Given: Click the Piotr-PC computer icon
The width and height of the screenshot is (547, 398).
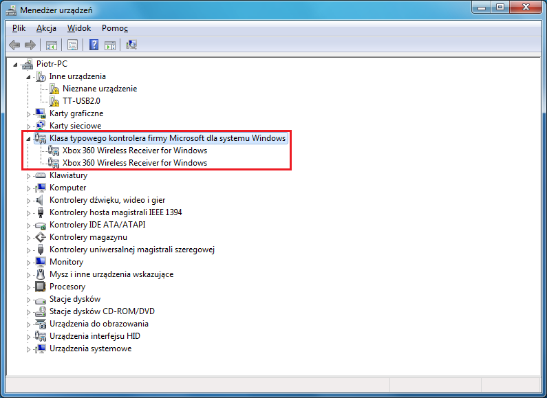Looking at the screenshot, I should point(27,64).
